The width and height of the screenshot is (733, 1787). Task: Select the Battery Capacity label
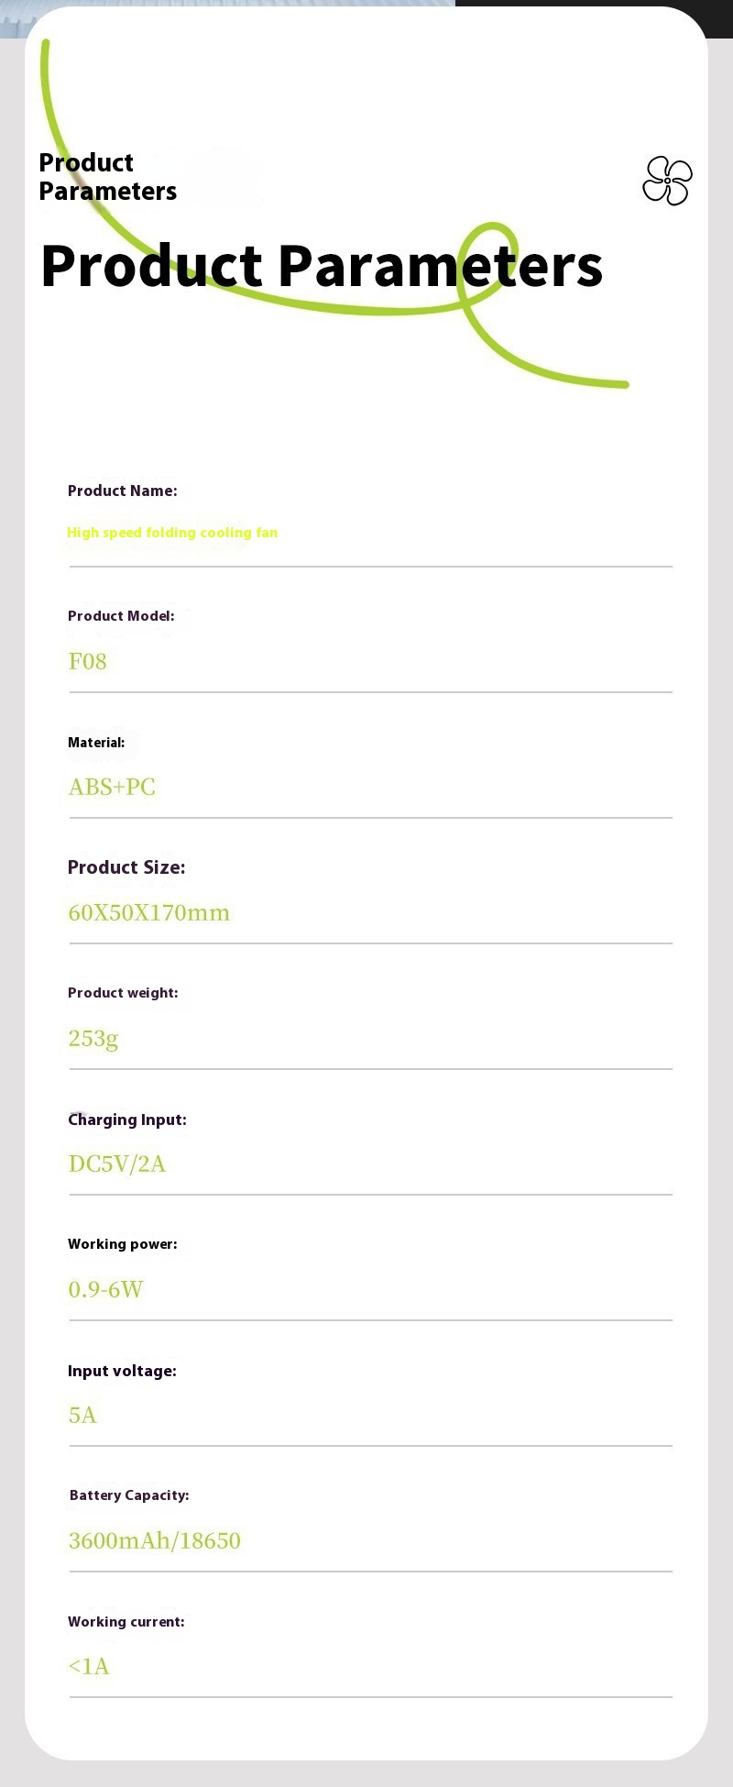(129, 1495)
